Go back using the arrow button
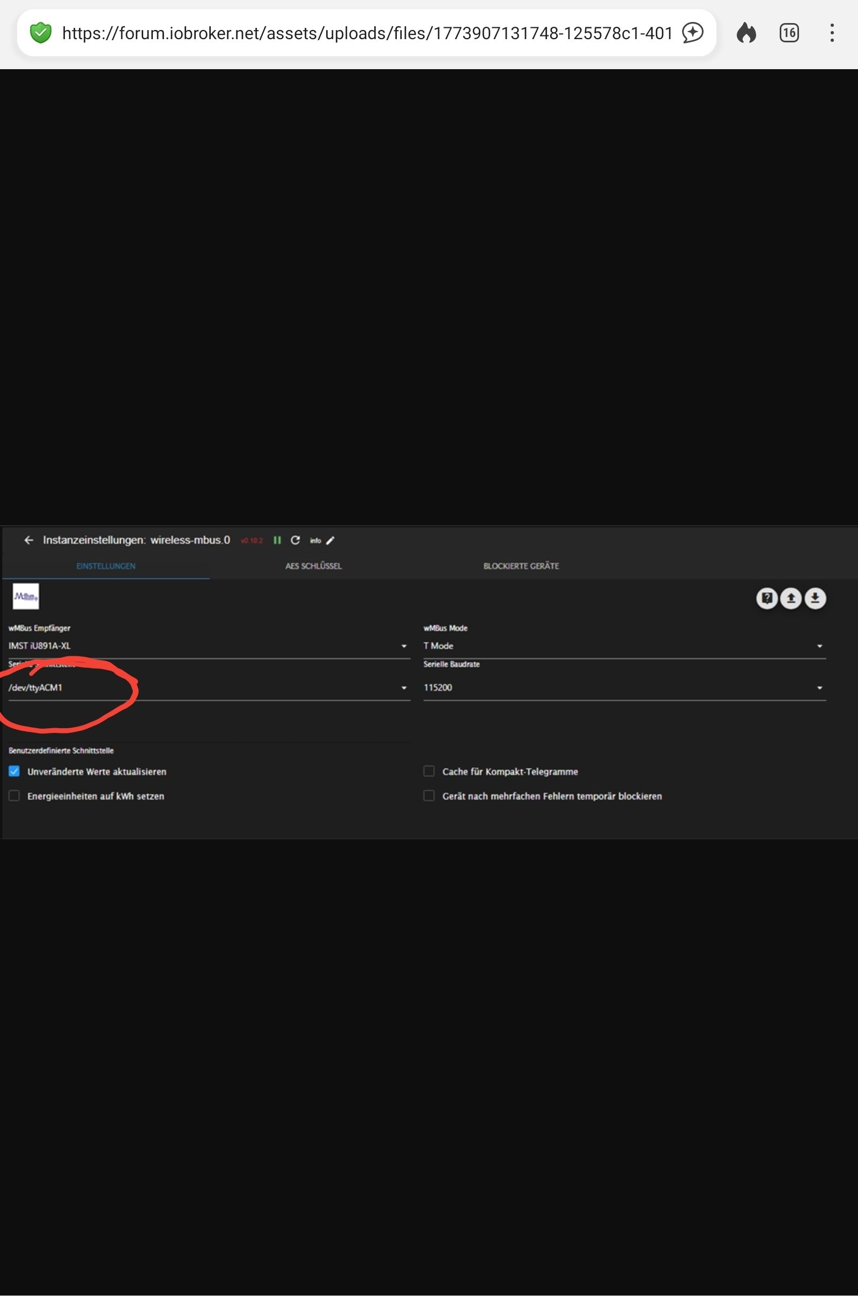This screenshot has width=858, height=1296. (28, 540)
